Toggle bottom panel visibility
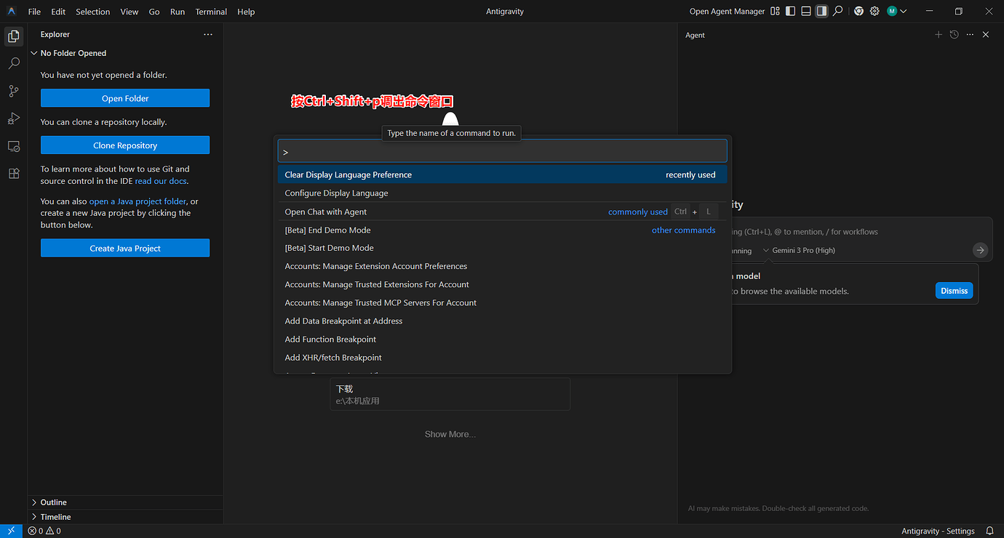Viewport: 1004px width, 538px height. click(x=806, y=12)
